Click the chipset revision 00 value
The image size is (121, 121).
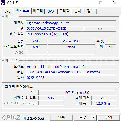point(110,41)
